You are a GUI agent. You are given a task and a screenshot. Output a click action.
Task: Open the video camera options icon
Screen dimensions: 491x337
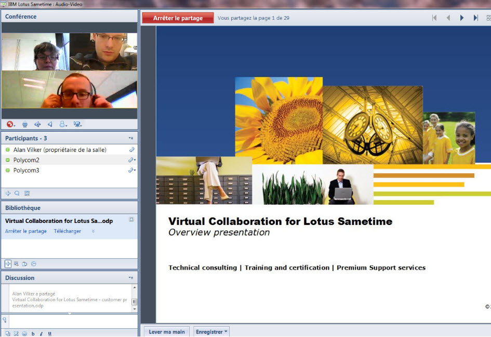pyautogui.click(x=77, y=124)
